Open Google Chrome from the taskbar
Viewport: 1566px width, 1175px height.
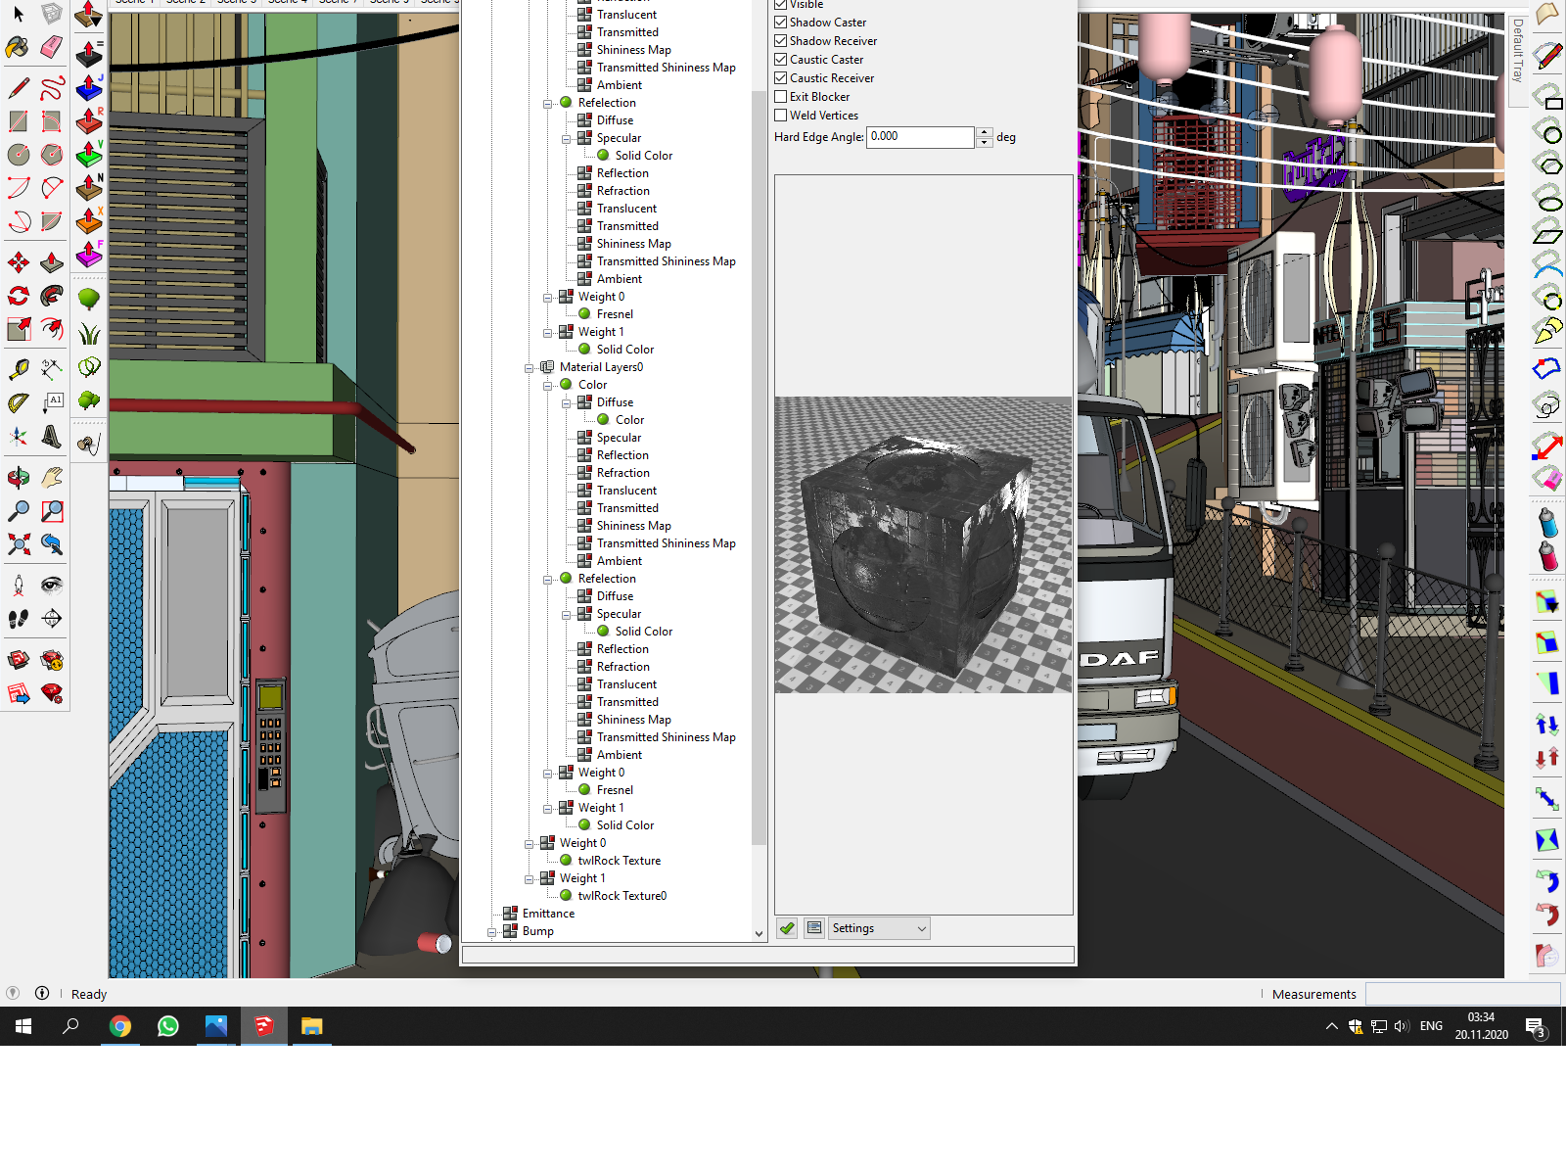point(120,1026)
